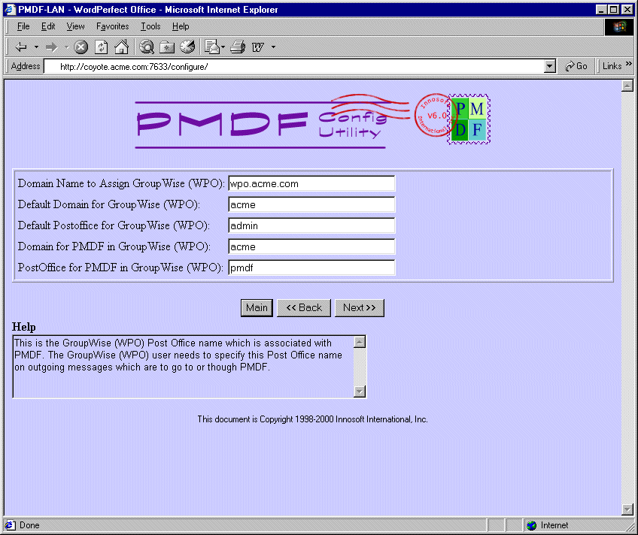The width and height of the screenshot is (638, 535).
Task: Click the Main button
Action: click(257, 307)
